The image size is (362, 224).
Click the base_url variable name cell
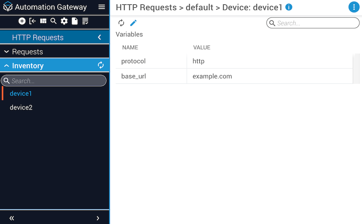pyautogui.click(x=151, y=76)
